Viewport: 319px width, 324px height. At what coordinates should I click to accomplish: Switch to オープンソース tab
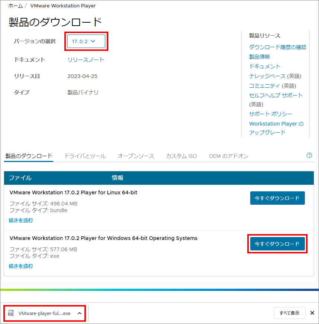tap(136, 156)
